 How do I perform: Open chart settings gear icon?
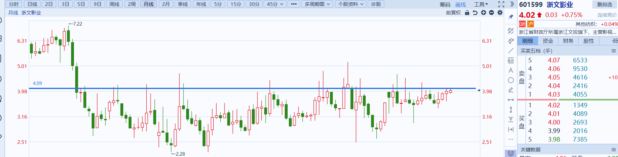(x=500, y=12)
